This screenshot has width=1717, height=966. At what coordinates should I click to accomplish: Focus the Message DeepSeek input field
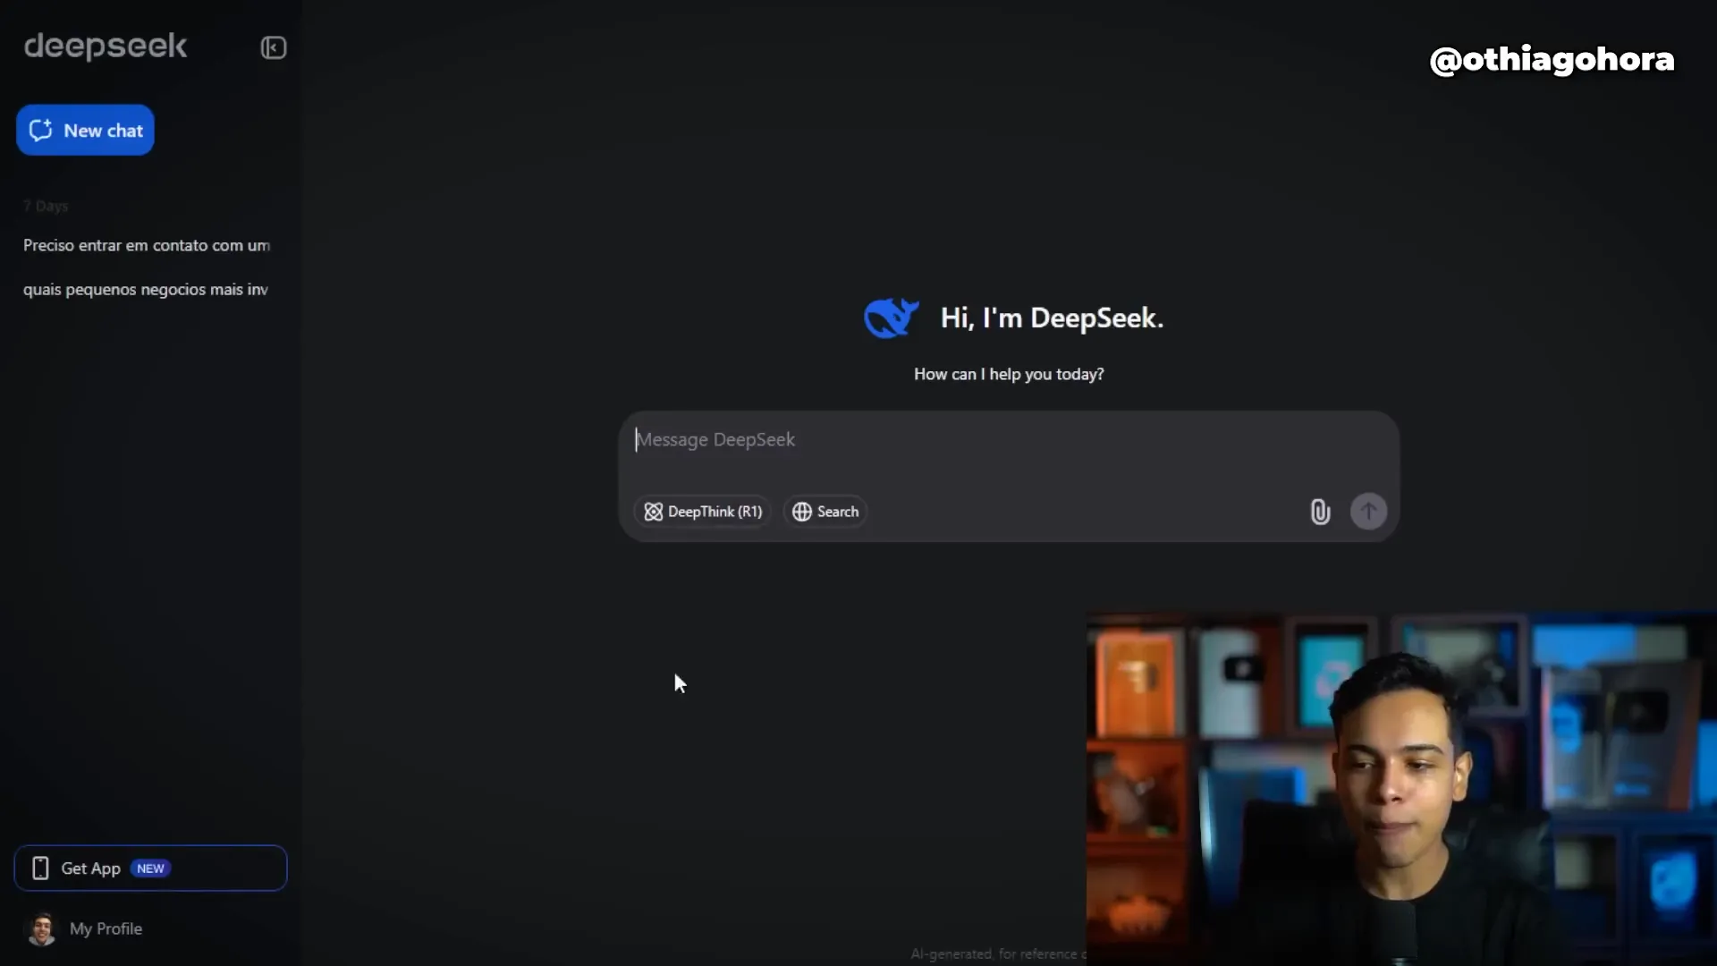coord(1008,440)
